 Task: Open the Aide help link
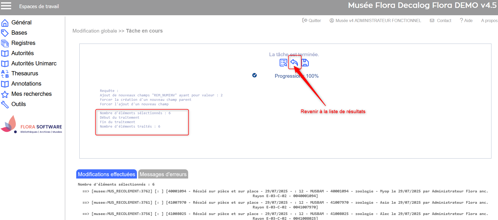(466, 20)
